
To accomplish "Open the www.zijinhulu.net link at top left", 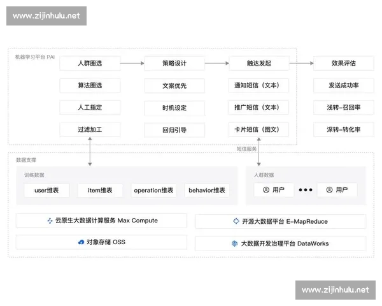I will [x=46, y=15].
